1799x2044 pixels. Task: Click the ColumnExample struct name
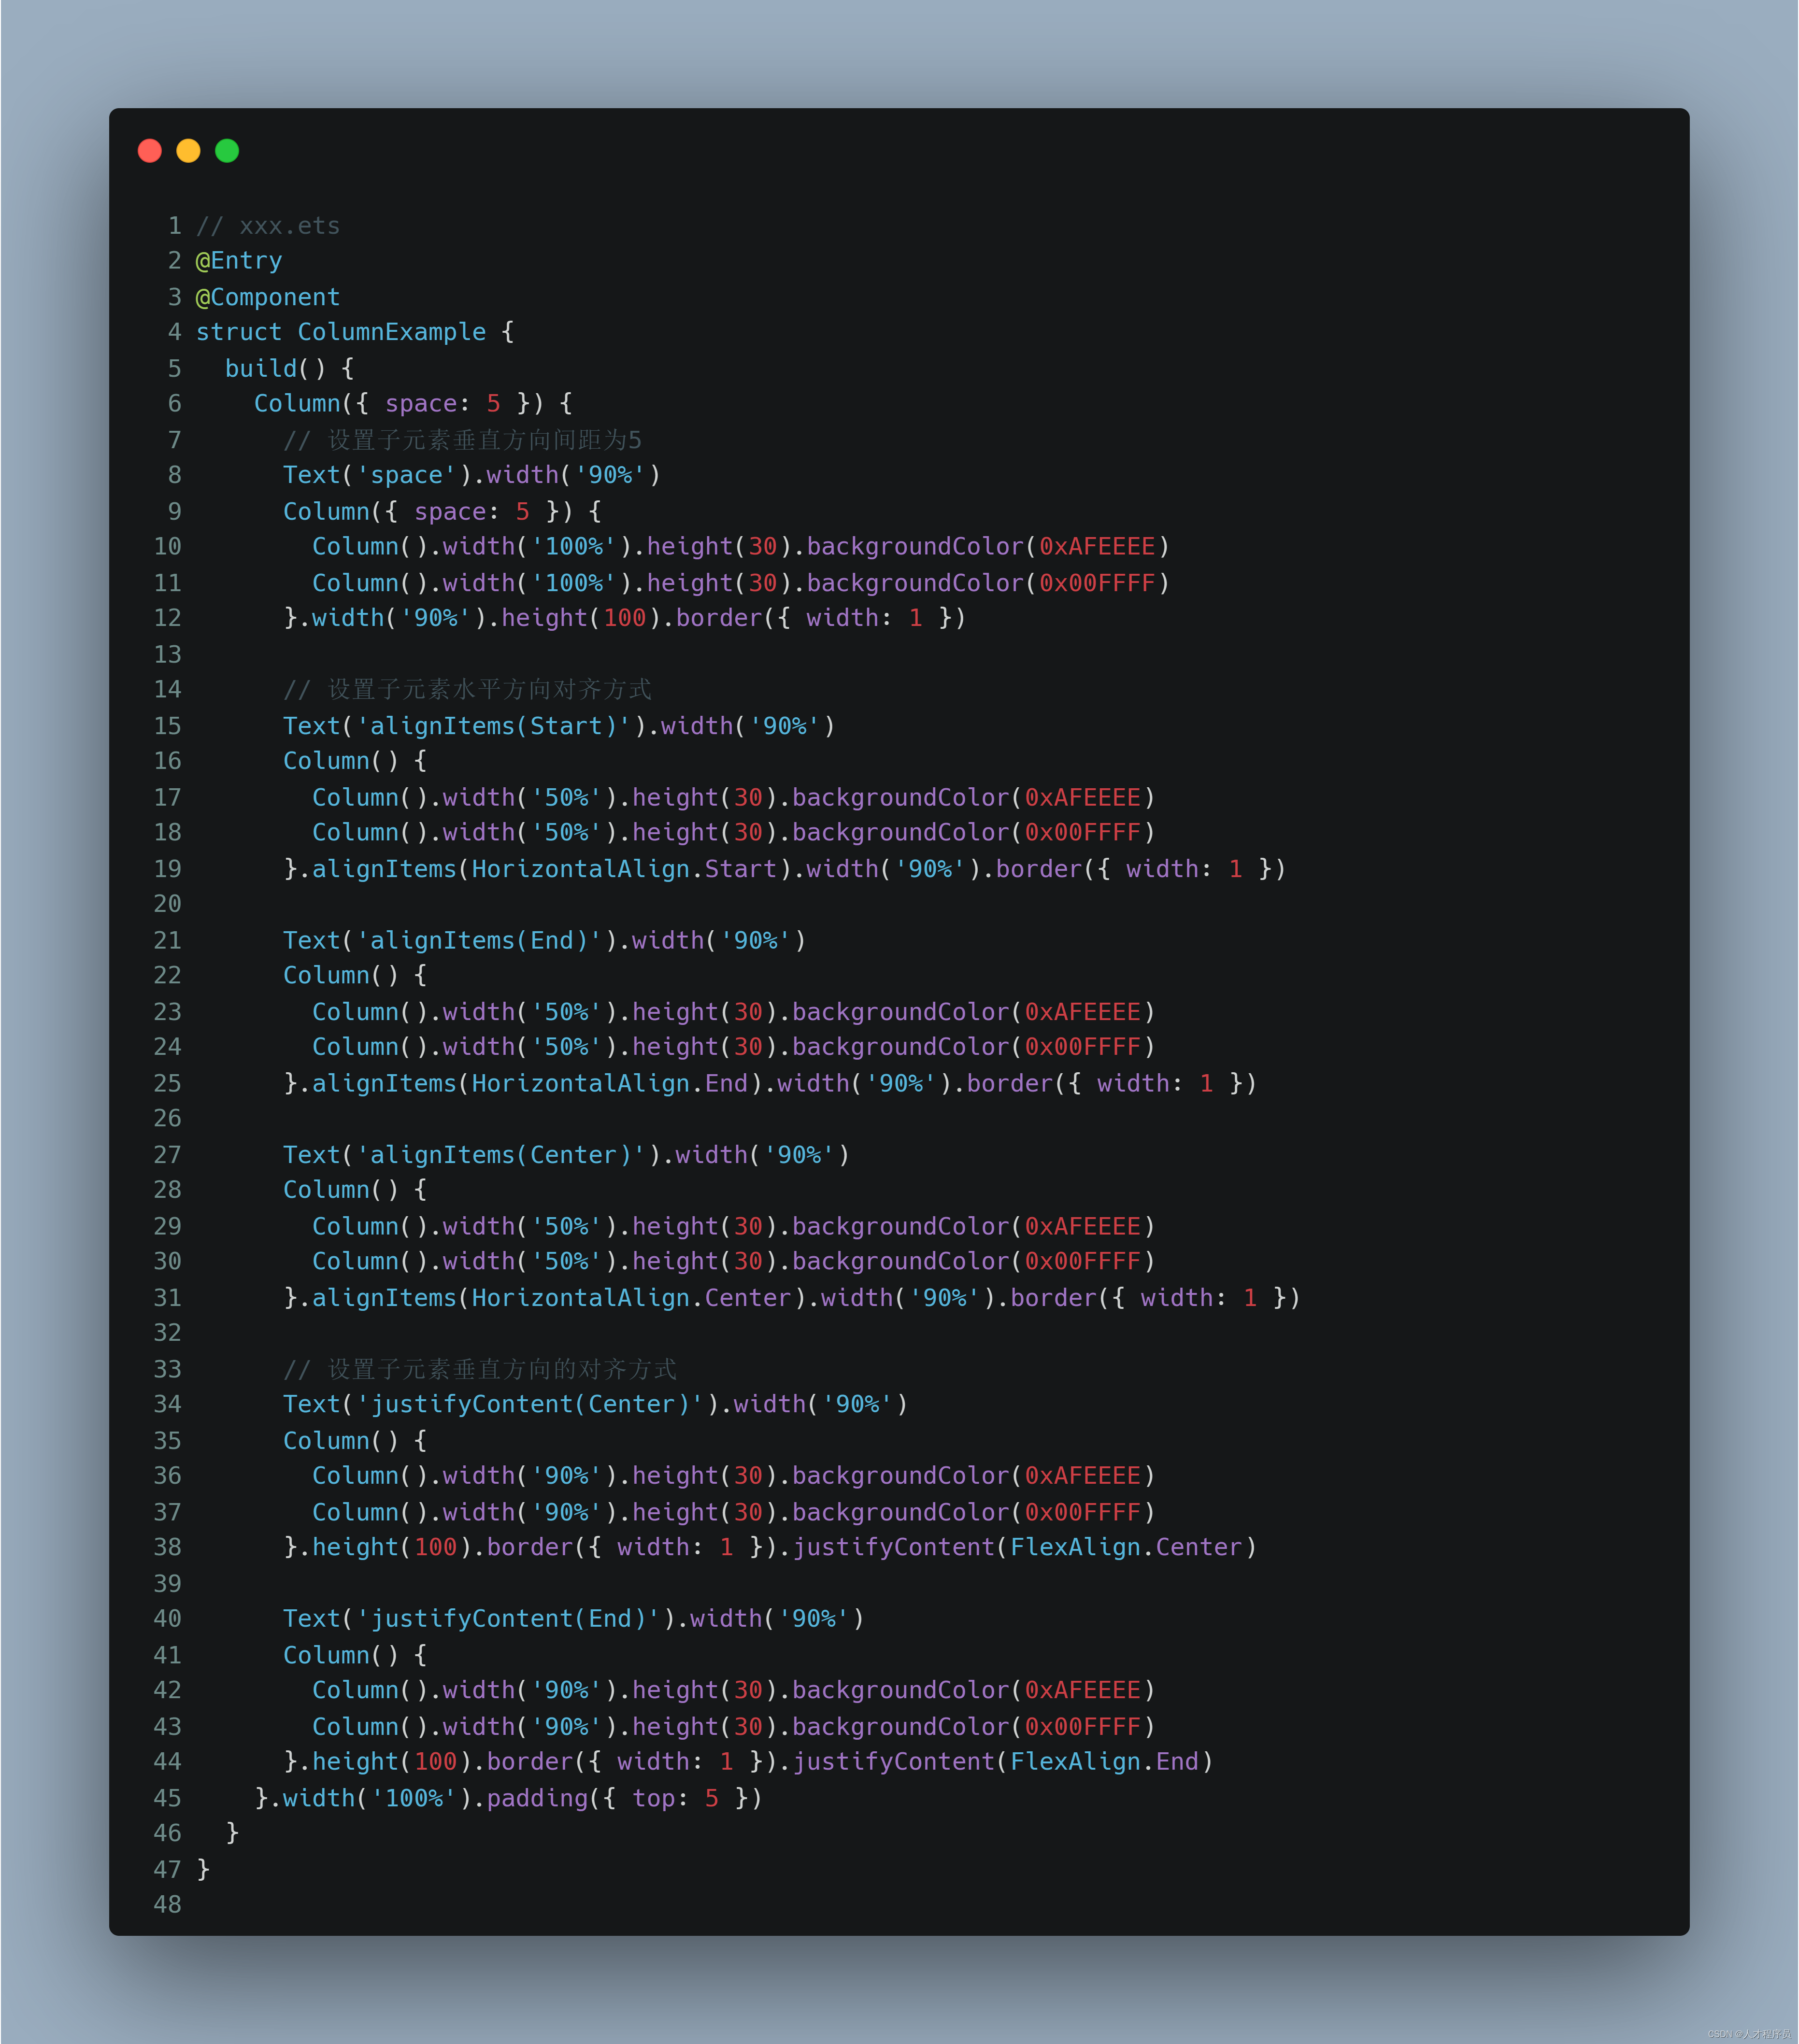[391, 332]
